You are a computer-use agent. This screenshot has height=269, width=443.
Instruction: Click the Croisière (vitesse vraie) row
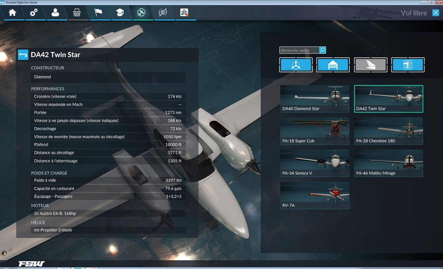pos(108,96)
